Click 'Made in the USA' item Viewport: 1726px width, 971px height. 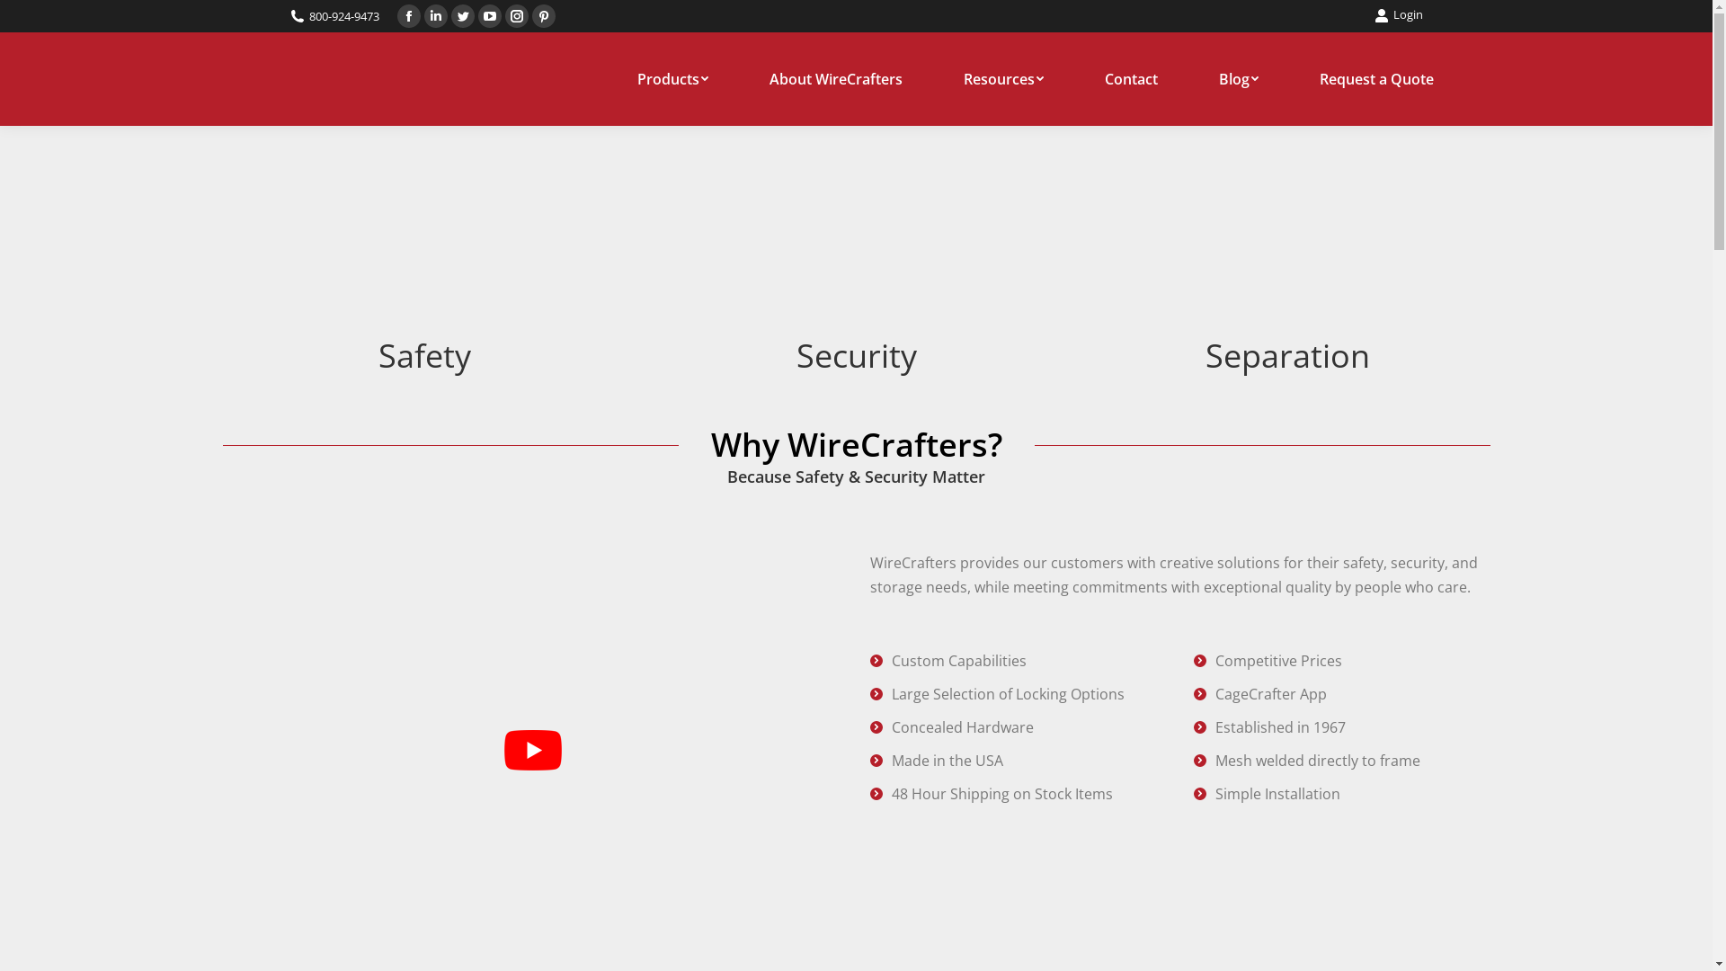coord(947,761)
